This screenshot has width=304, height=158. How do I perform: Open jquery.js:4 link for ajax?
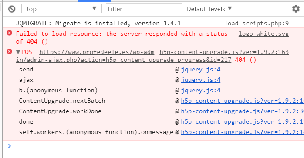201,80
